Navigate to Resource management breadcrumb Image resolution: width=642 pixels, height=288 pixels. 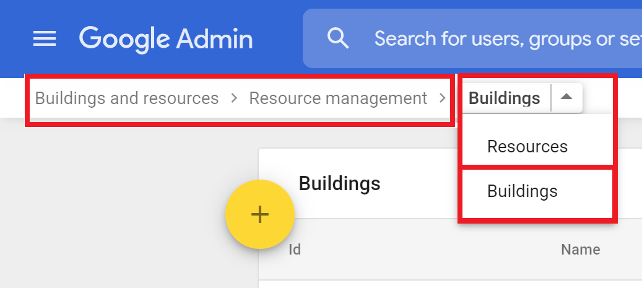[x=338, y=98]
